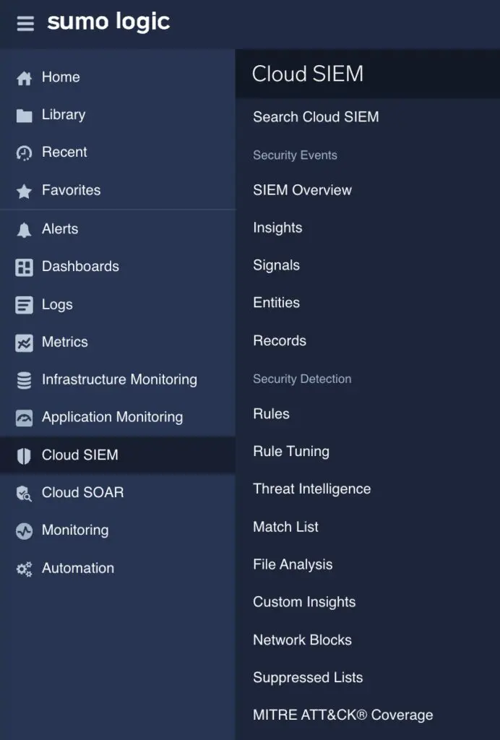Click the Alerts bell icon
Viewport: 500px width, 740px height.
25,230
